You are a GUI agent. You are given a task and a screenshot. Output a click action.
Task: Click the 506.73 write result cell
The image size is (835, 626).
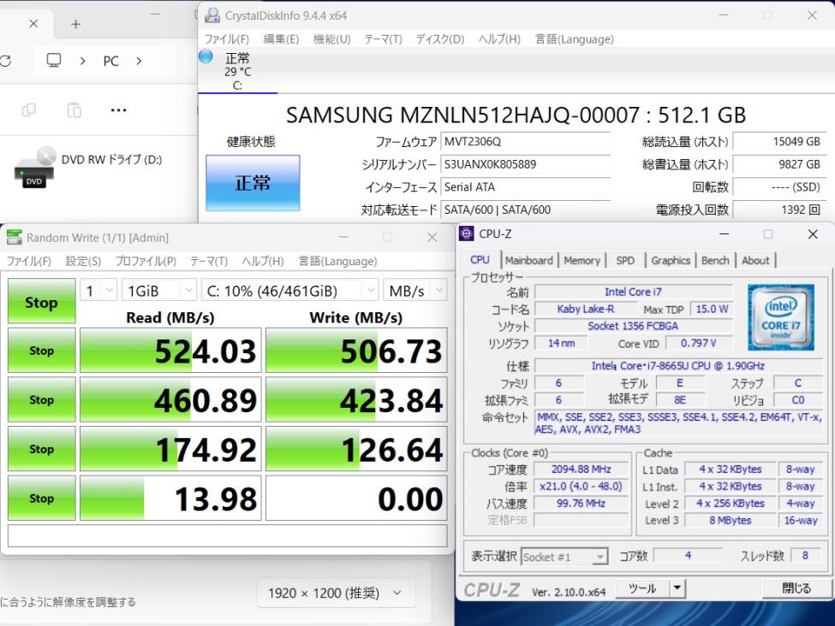coord(356,351)
